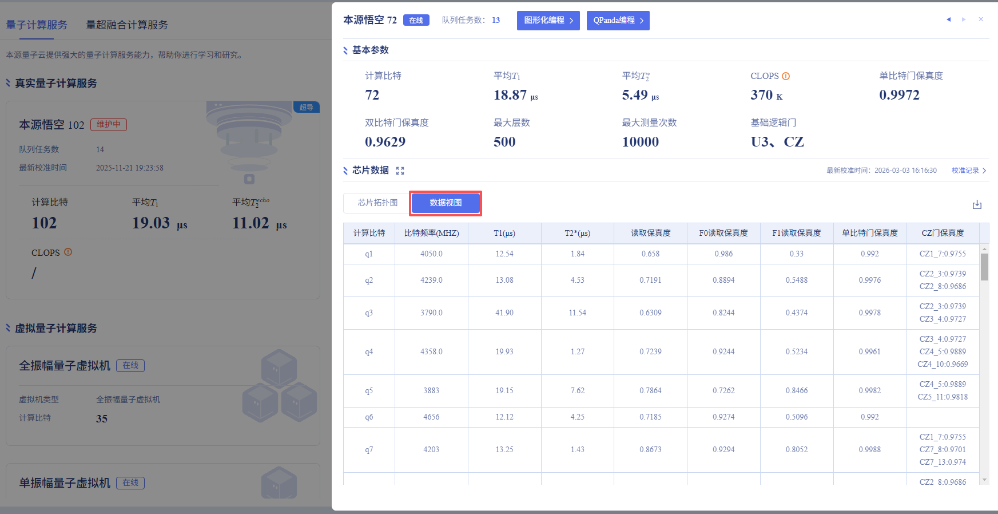The width and height of the screenshot is (998, 514).
Task: Go to previous device with left arrow
Action: click(x=948, y=19)
